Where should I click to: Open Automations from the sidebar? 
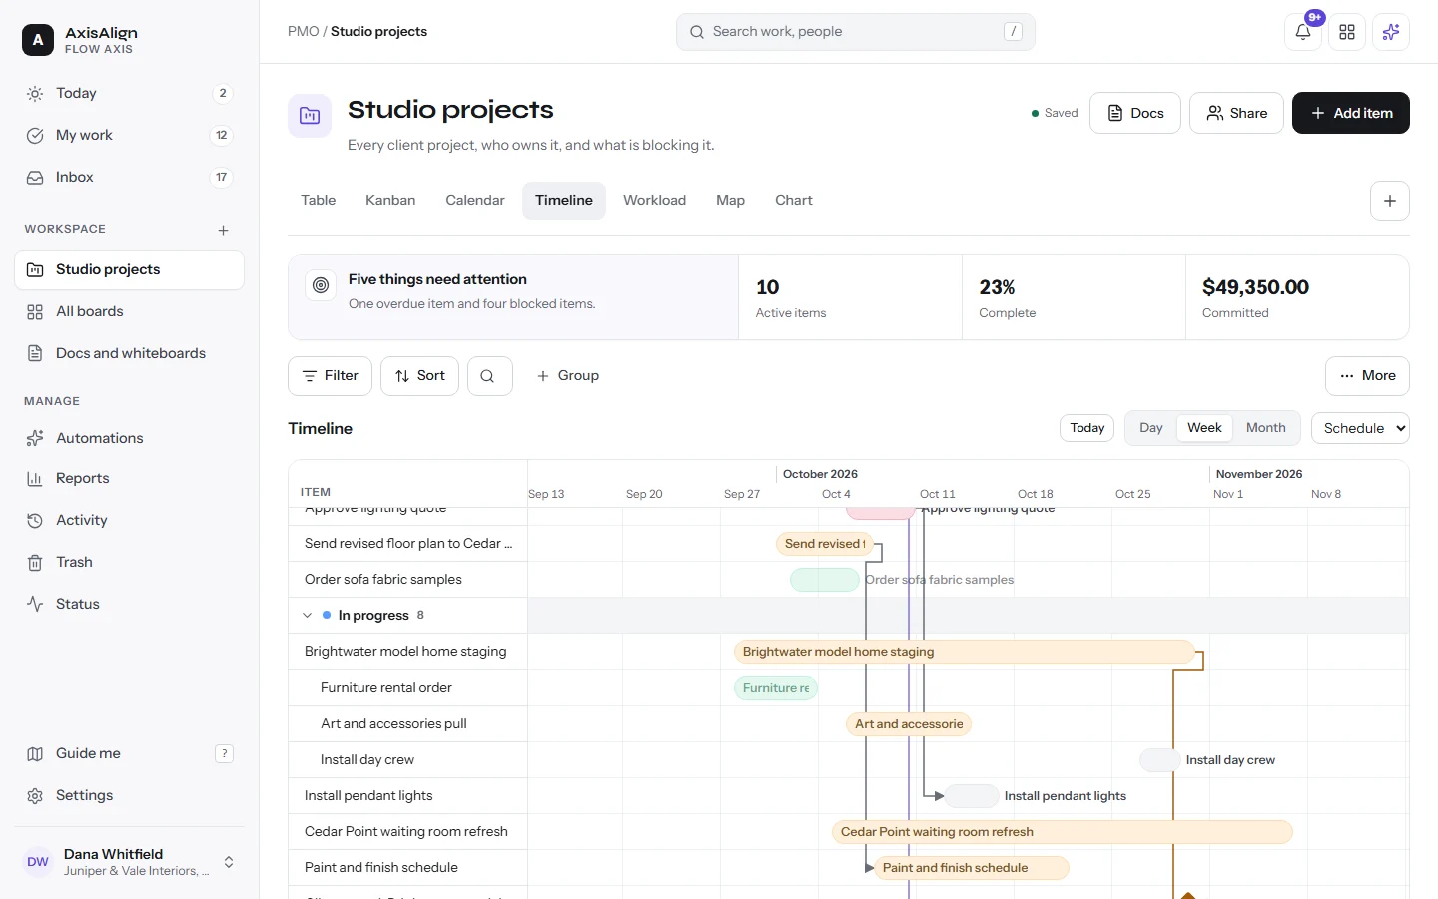tap(130, 438)
